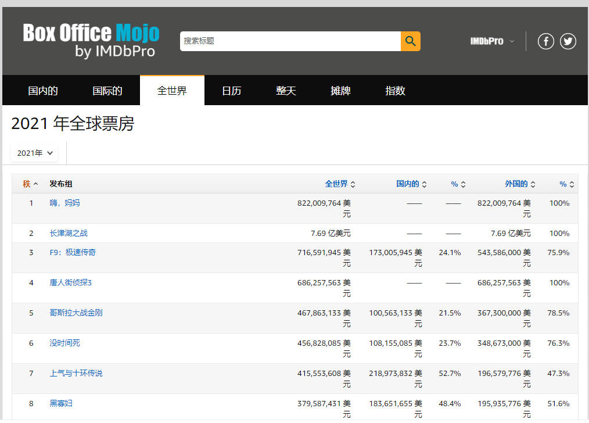Select the 415,553,608 worldwide gross cell
The image size is (589, 423).
(324, 379)
